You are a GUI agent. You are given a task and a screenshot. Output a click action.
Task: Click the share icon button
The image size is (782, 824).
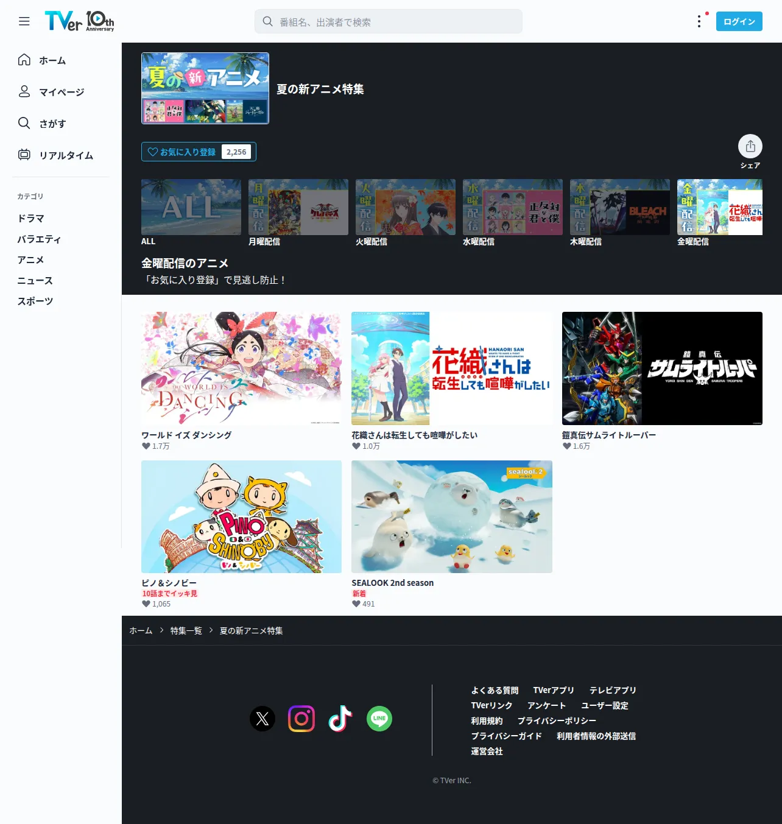750,146
